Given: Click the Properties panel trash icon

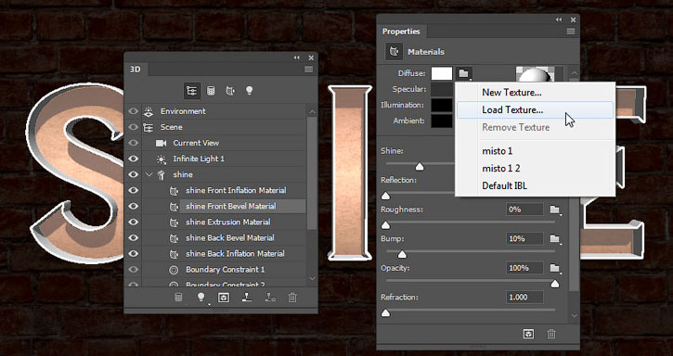Looking at the screenshot, I should 551,334.
